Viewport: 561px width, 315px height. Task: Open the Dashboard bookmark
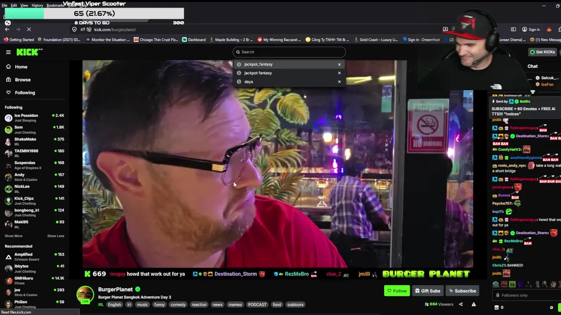[x=194, y=40]
